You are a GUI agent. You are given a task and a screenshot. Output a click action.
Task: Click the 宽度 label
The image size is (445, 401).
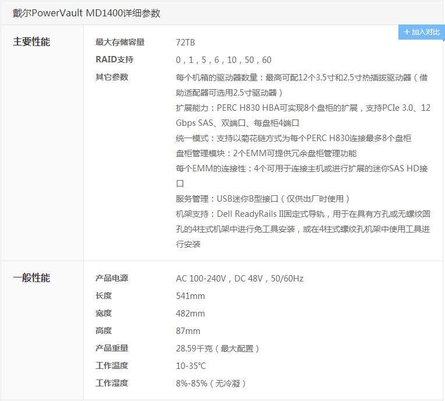point(104,313)
